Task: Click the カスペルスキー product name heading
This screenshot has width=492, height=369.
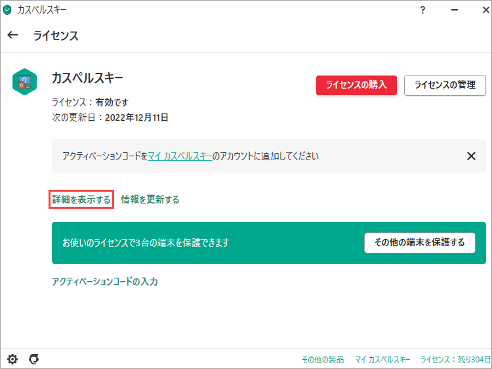Action: coord(87,78)
